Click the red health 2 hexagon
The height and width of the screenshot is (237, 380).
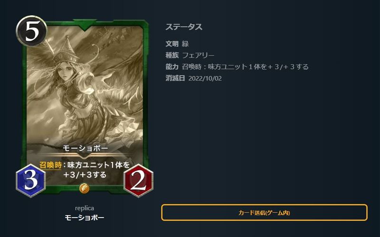138,181
